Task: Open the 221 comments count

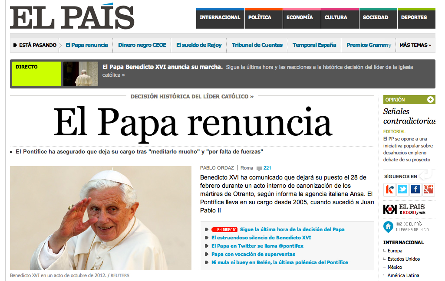Action: (x=267, y=168)
